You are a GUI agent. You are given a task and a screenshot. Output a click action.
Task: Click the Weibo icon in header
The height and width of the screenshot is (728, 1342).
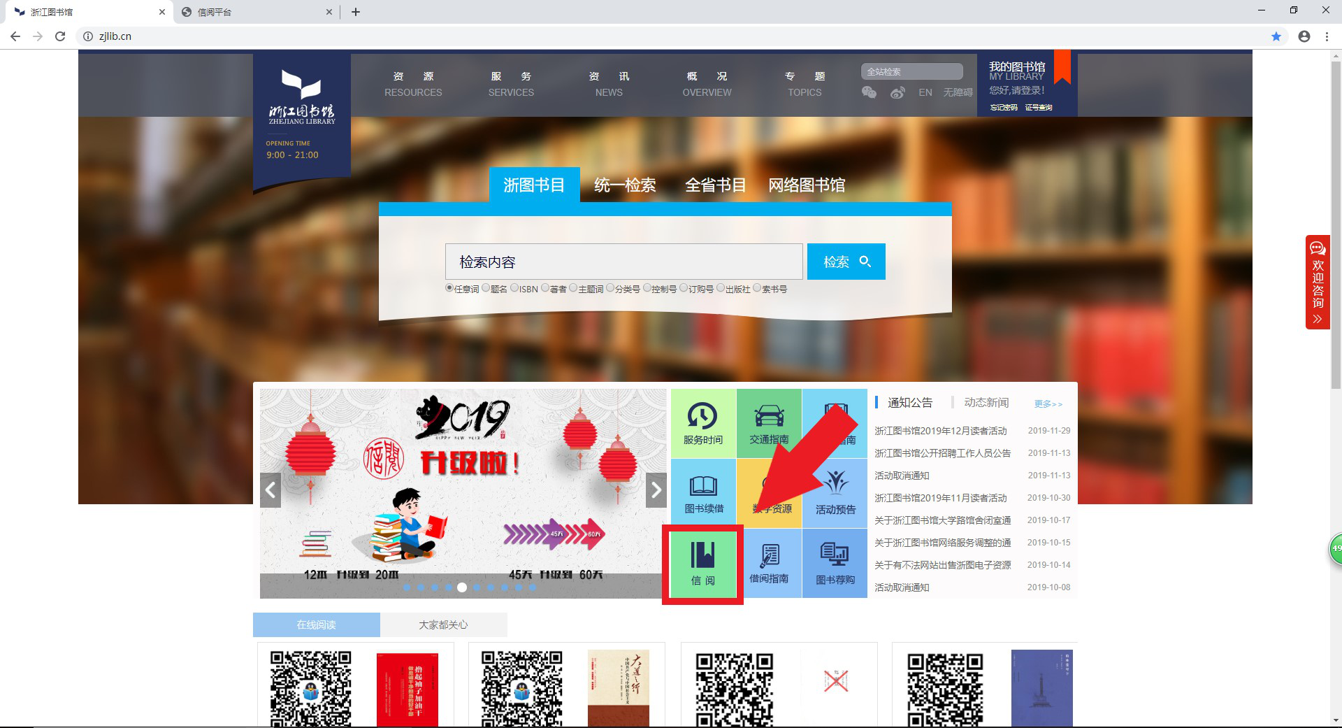pyautogui.click(x=897, y=92)
